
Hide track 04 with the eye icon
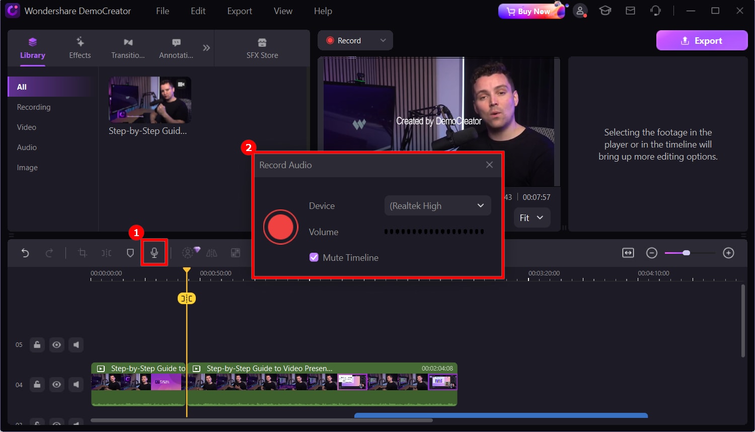coord(57,385)
